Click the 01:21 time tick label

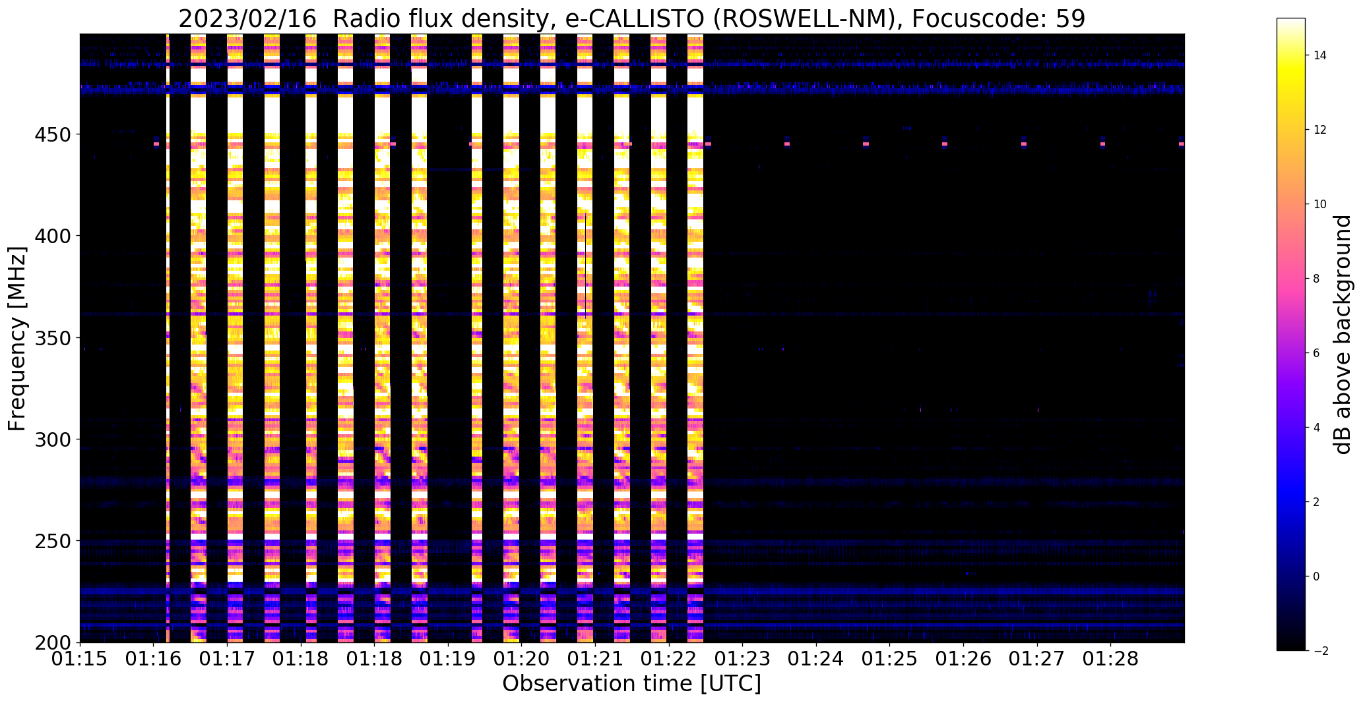click(x=596, y=659)
